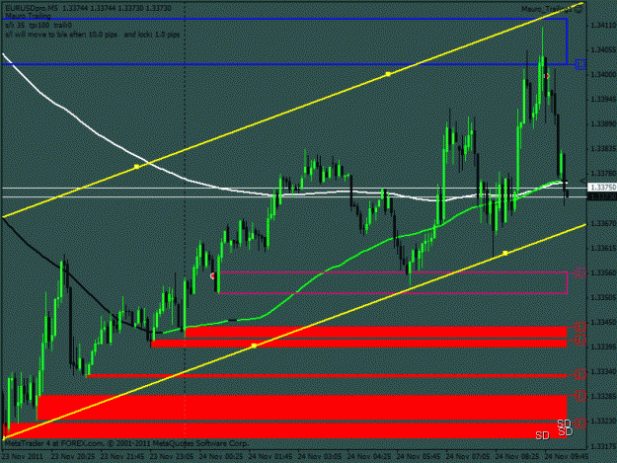Select lower yellow trendline anchor on red zone
This screenshot has height=463, width=617.
point(254,346)
